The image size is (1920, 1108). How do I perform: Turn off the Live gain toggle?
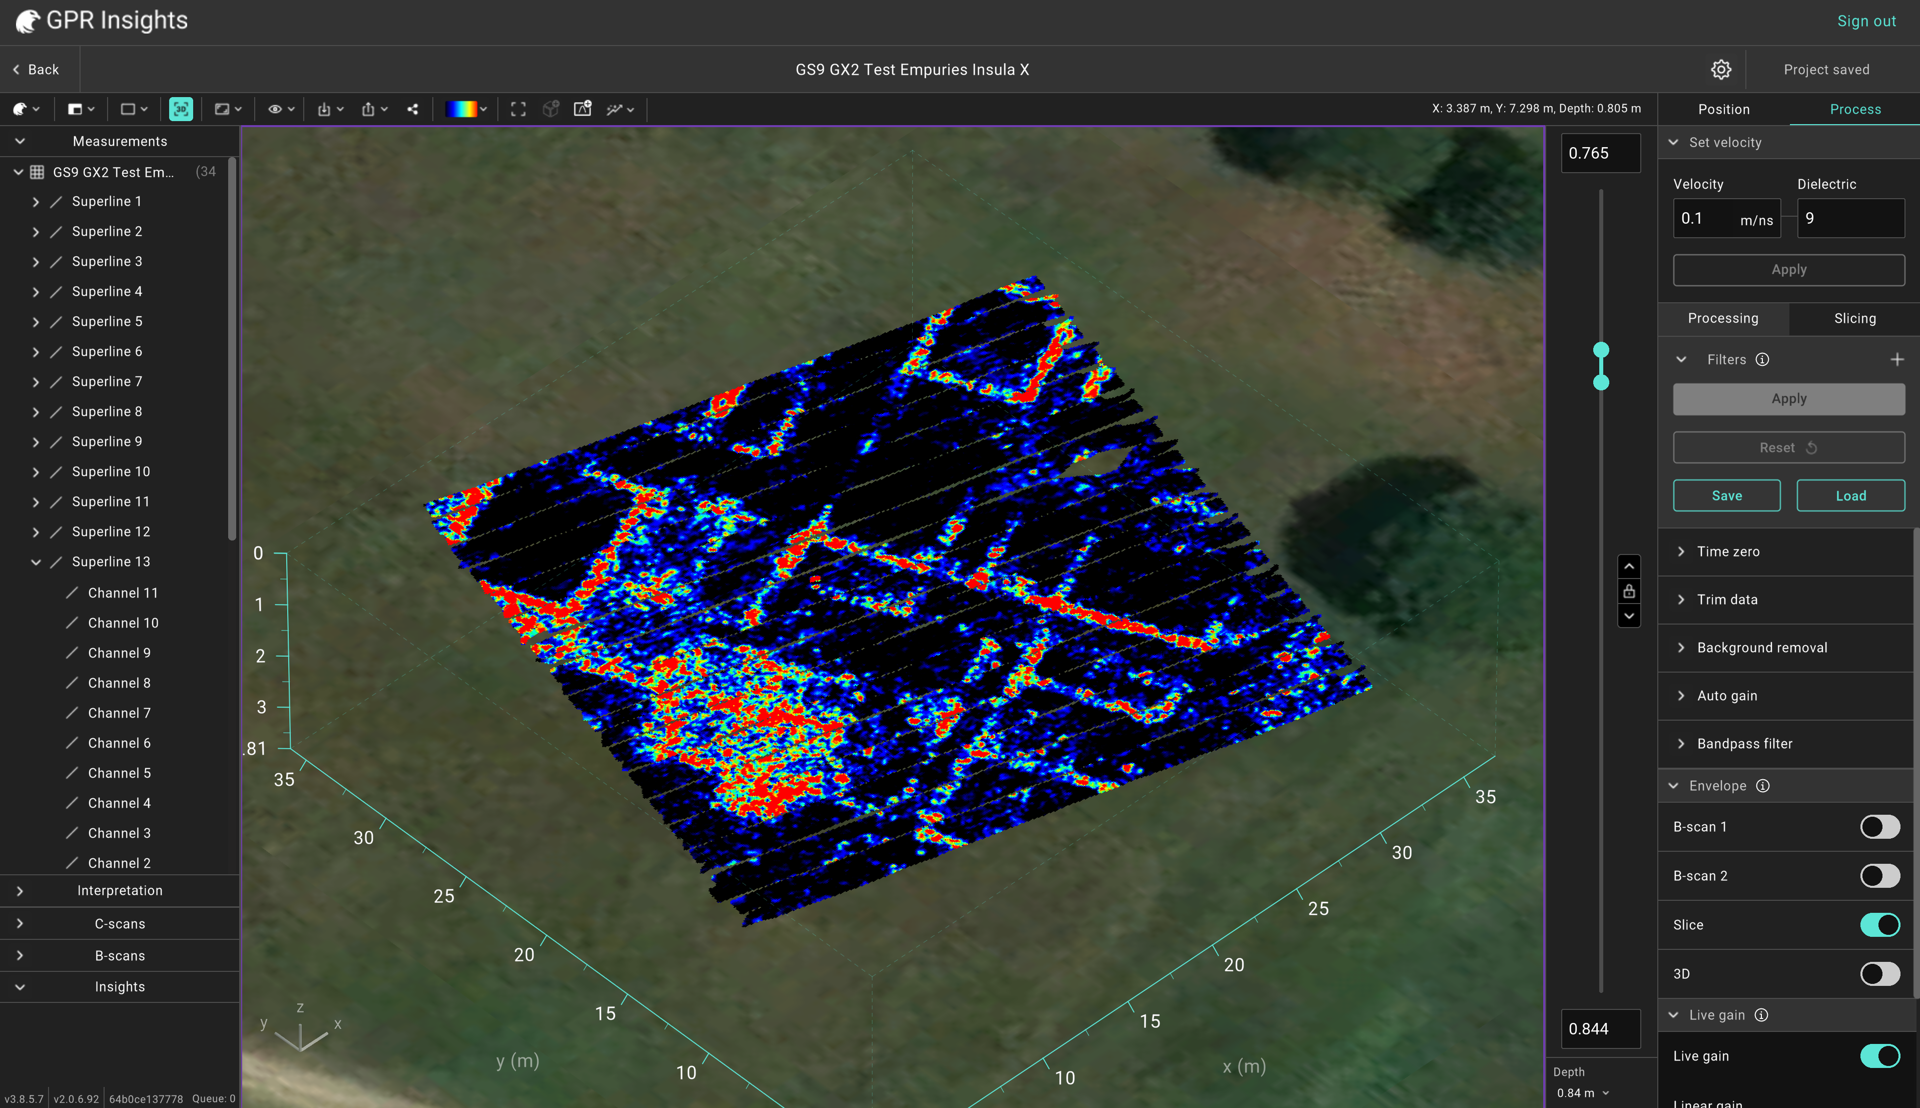tap(1879, 1055)
